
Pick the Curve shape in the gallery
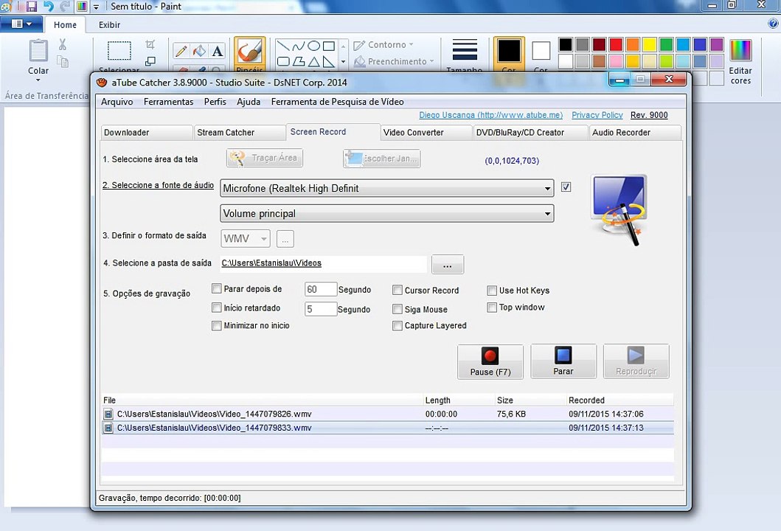[x=299, y=46]
